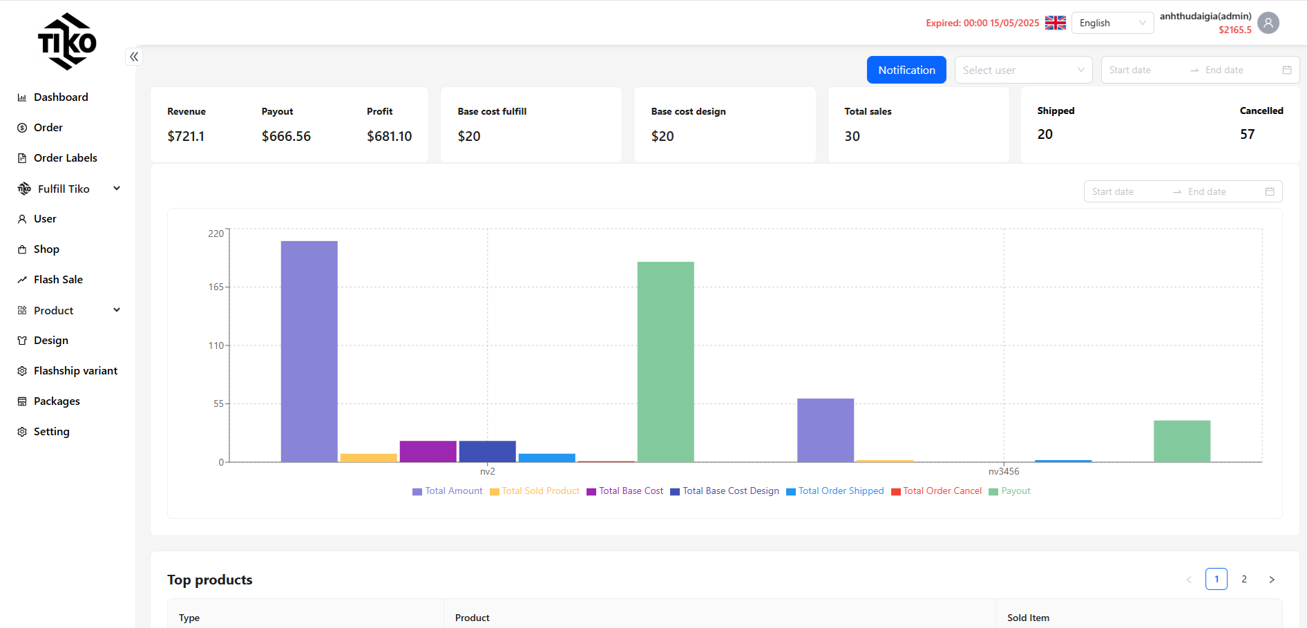Click nv2 magenta Total Base Cost bar

428,452
